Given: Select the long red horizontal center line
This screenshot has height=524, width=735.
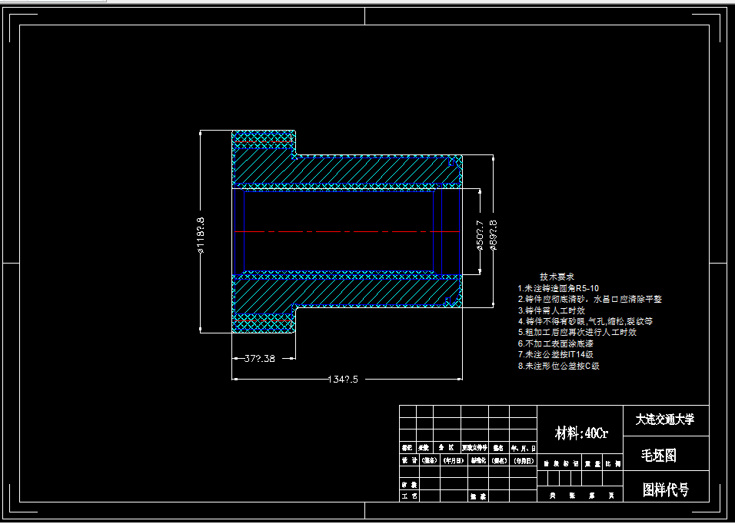Looking at the screenshot, I should tap(347, 232).
